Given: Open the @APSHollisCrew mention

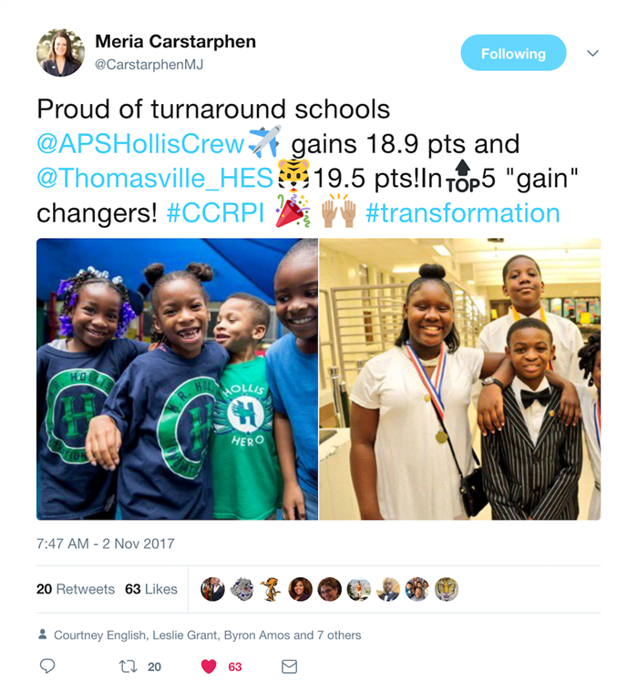Looking at the screenshot, I should [140, 143].
